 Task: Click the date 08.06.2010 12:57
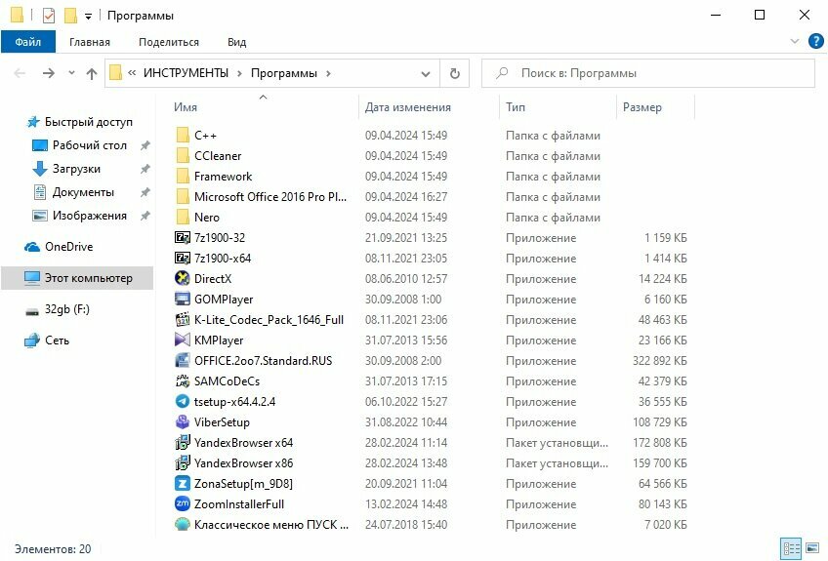click(x=406, y=279)
